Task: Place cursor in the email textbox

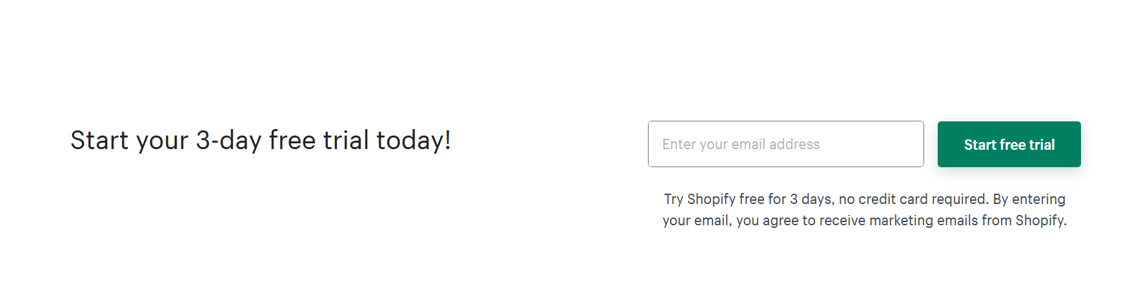Action: (785, 144)
